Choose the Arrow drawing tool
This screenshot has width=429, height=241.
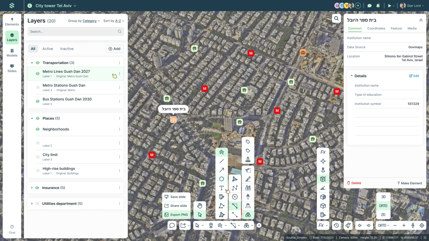pyautogui.click(x=221, y=170)
